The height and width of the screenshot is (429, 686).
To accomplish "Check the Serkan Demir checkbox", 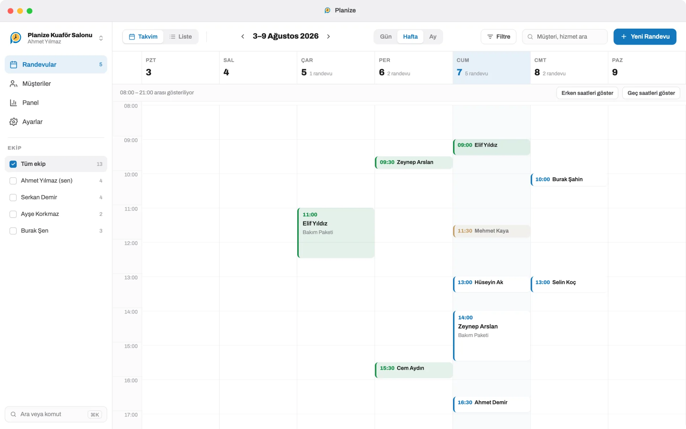I will click(x=13, y=198).
